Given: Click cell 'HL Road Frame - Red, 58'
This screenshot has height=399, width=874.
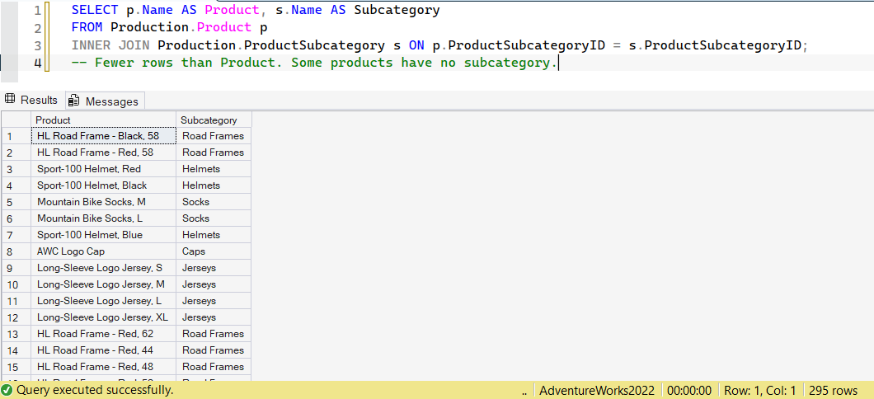Looking at the screenshot, I should (x=104, y=153).
